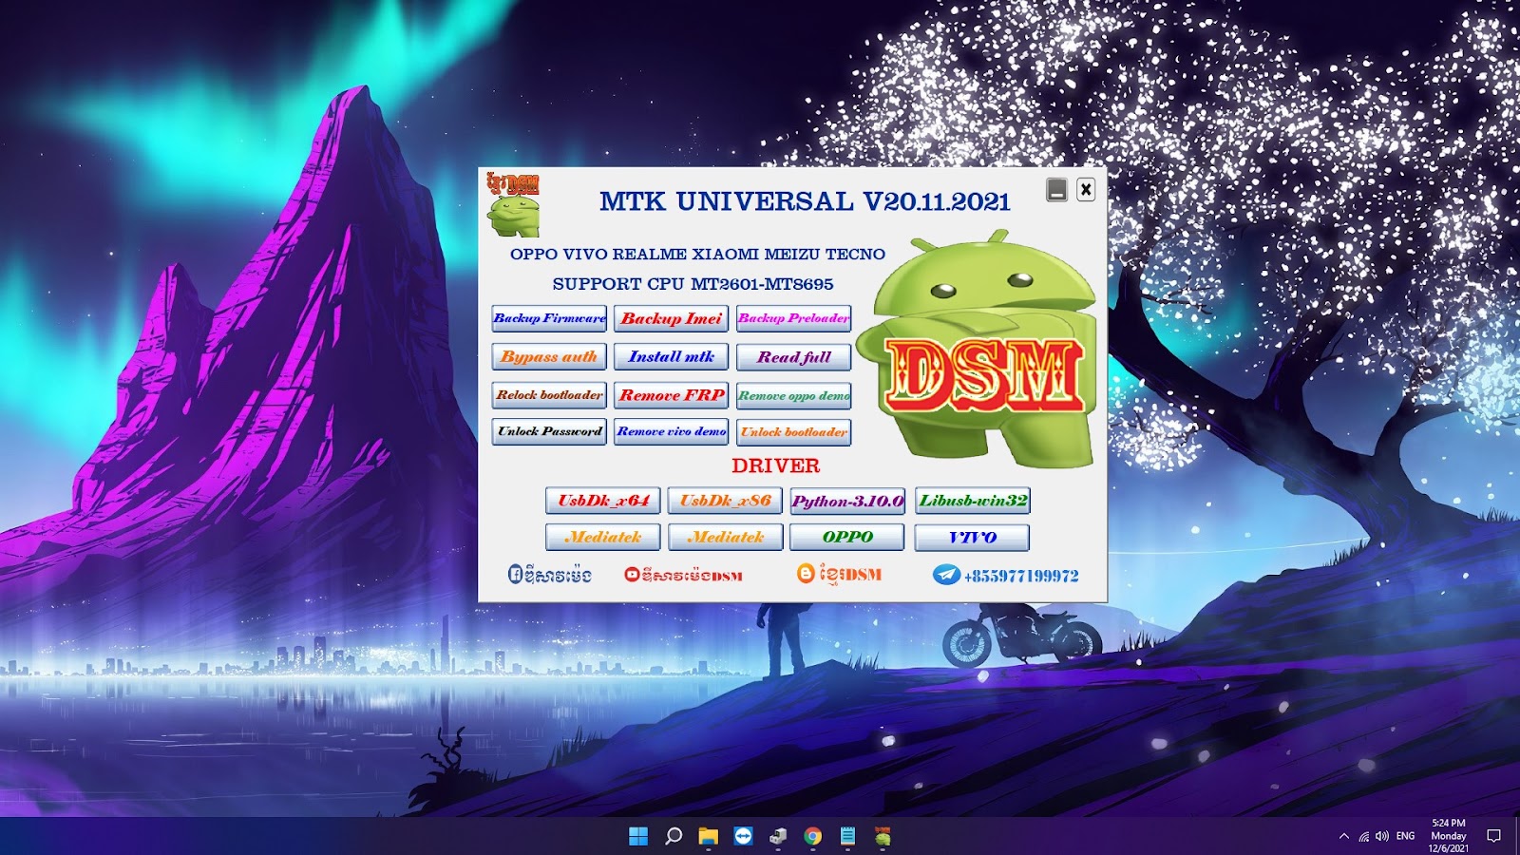Open network status tray icon
1520x855 pixels.
coord(1363,836)
